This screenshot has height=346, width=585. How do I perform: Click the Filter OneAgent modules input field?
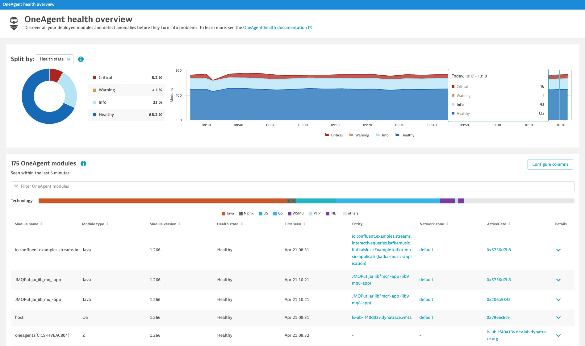(292, 186)
